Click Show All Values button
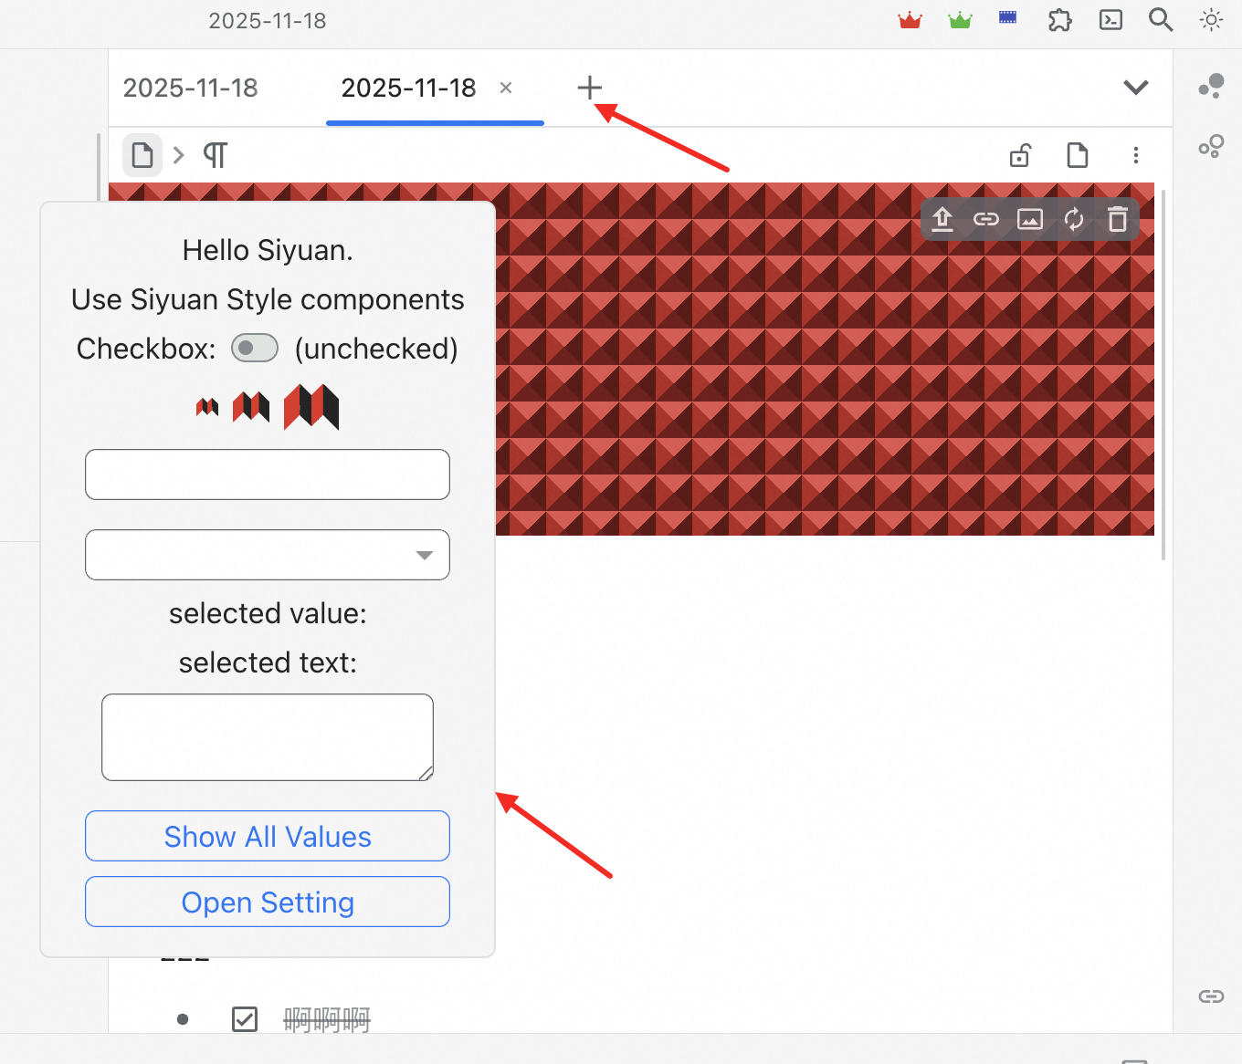 tap(268, 836)
